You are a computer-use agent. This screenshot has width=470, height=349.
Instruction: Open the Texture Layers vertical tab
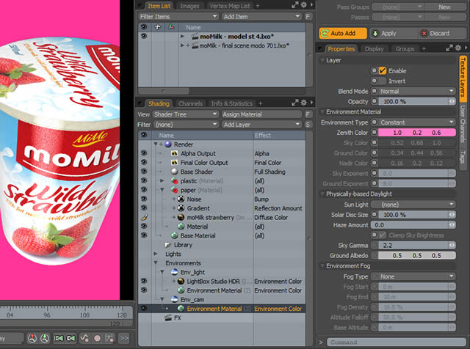pyautogui.click(x=463, y=80)
